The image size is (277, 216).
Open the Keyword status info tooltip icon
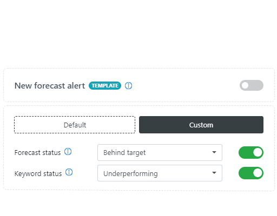pyautogui.click(x=69, y=172)
